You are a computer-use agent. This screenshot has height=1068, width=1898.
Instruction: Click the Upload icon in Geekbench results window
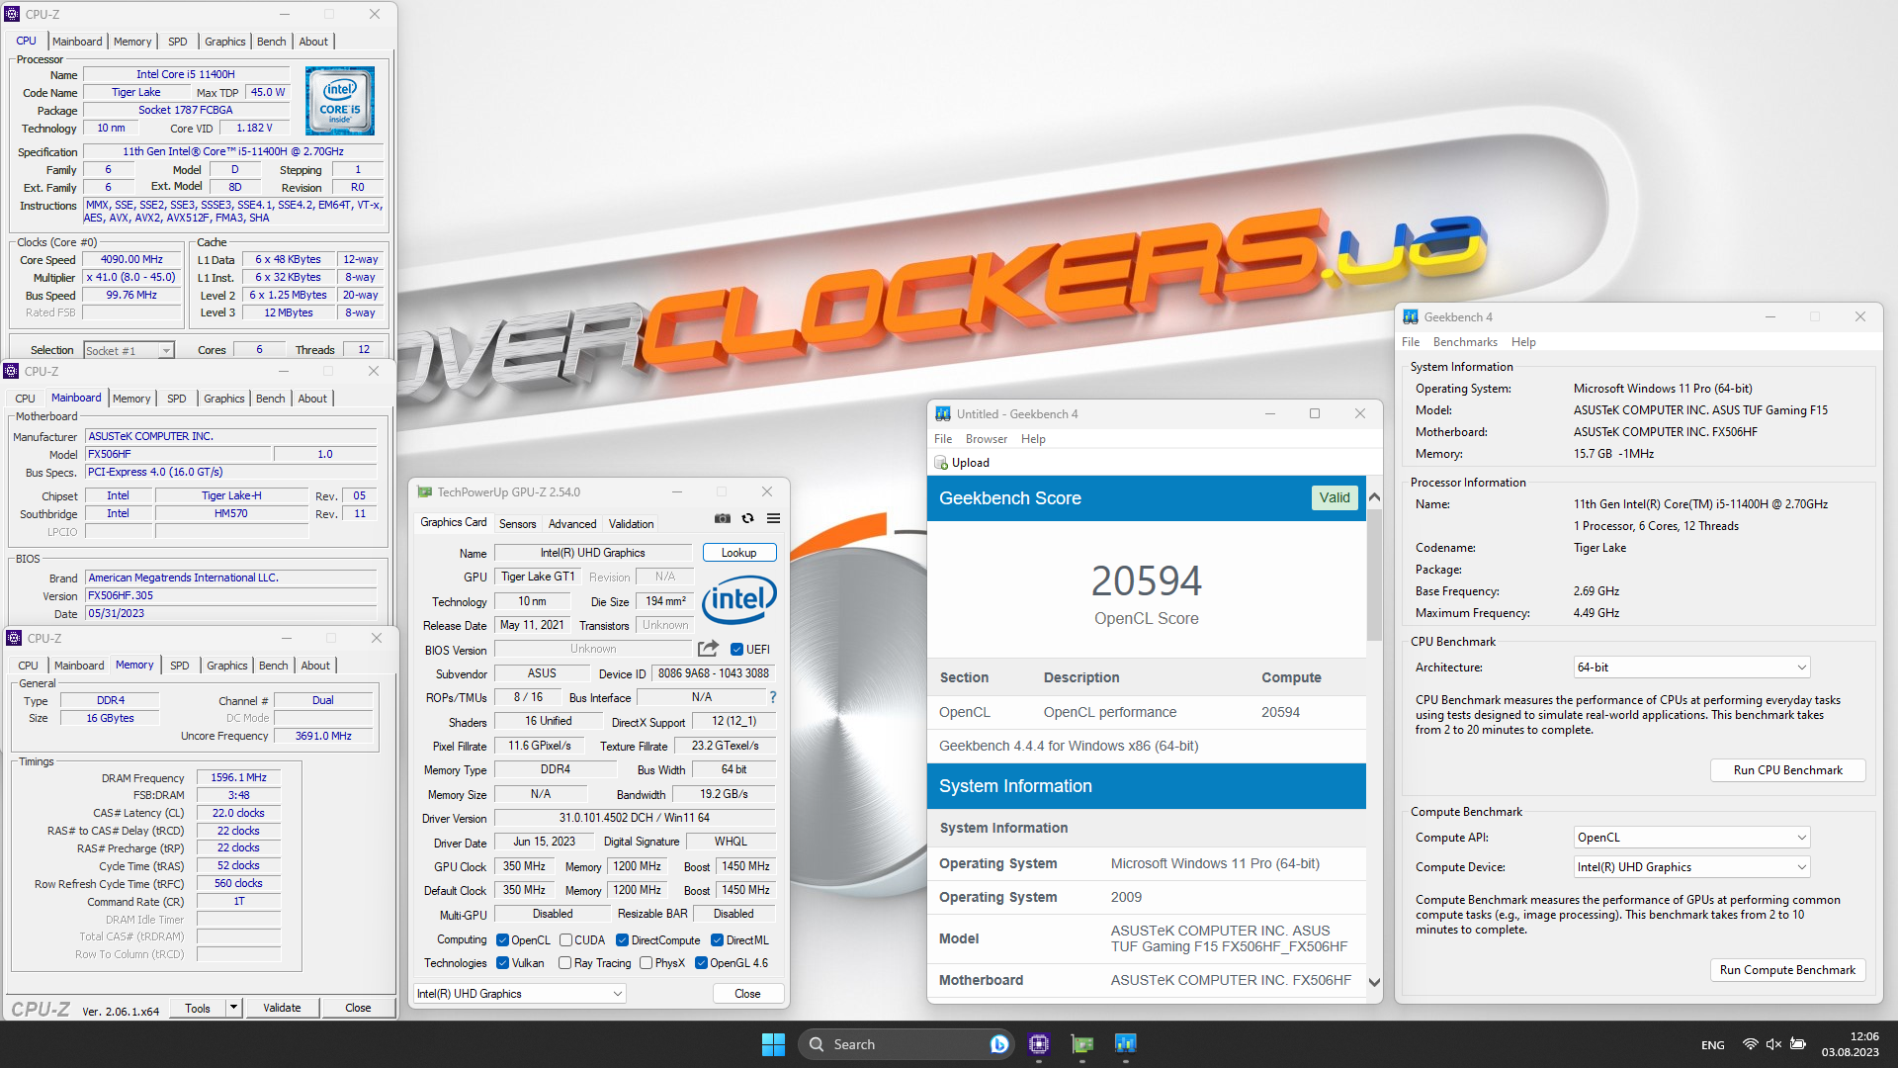(x=941, y=463)
